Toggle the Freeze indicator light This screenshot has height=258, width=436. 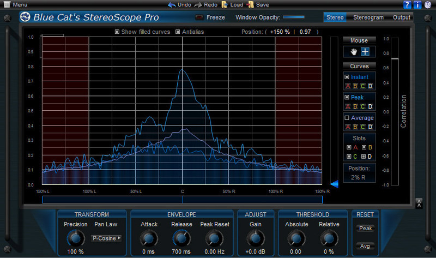pyautogui.click(x=199, y=17)
